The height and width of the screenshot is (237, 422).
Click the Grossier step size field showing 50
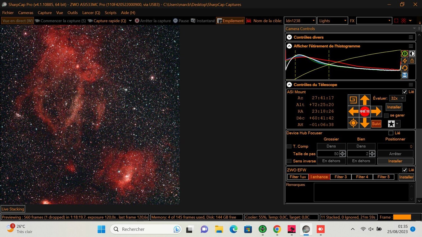(328, 154)
